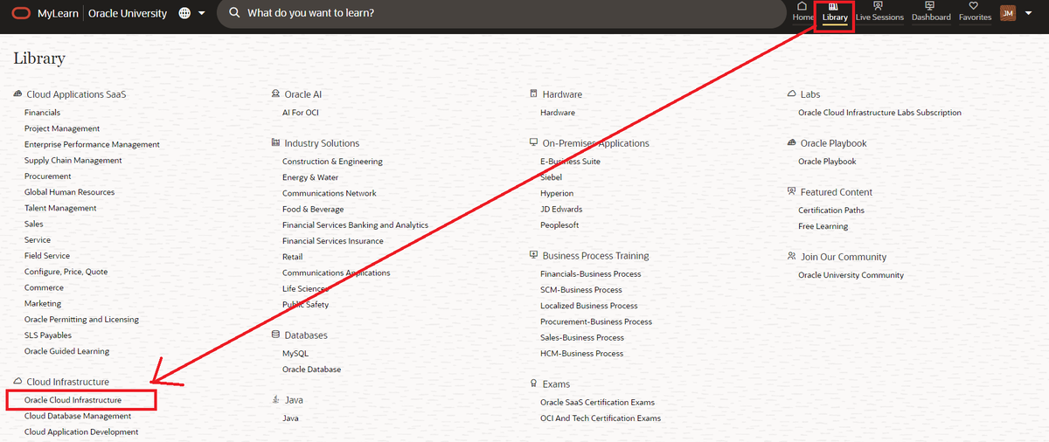Open the MySQL link
1049x442 pixels.
click(x=295, y=354)
